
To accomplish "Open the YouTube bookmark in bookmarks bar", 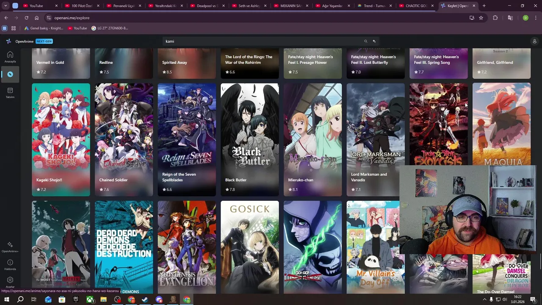I will point(77,28).
